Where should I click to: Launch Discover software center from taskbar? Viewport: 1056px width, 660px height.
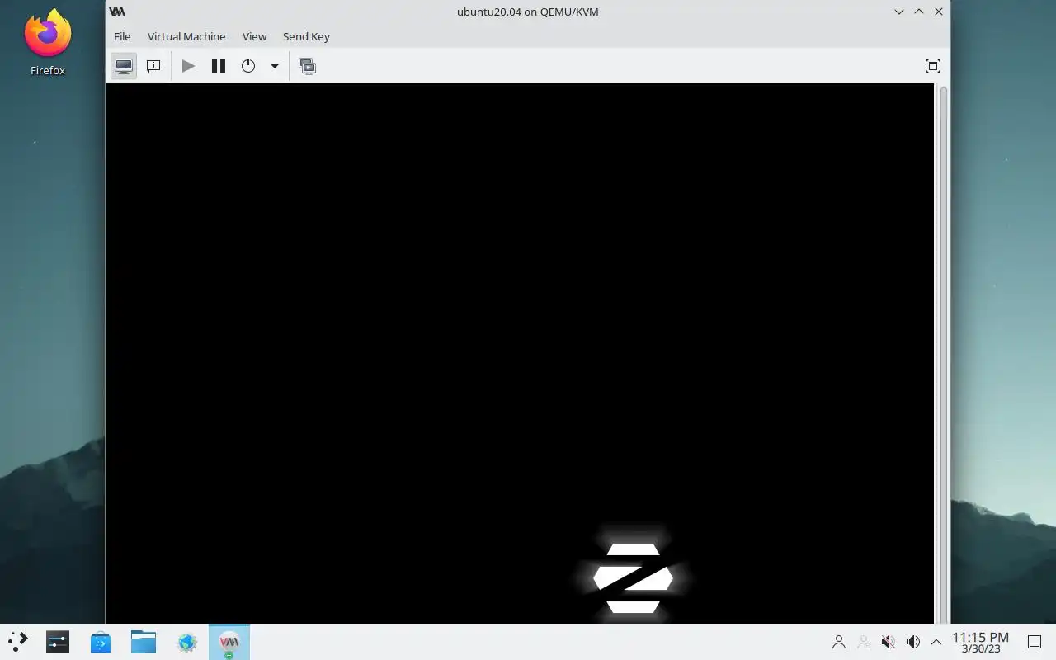(101, 642)
